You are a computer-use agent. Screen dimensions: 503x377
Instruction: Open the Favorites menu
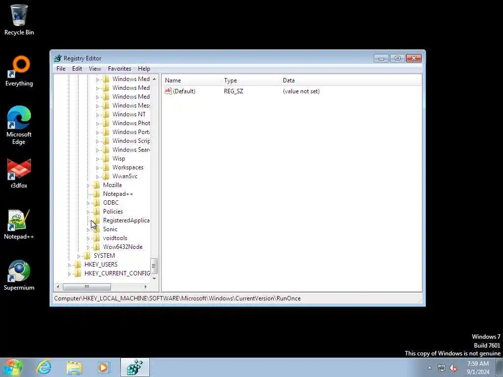120,69
